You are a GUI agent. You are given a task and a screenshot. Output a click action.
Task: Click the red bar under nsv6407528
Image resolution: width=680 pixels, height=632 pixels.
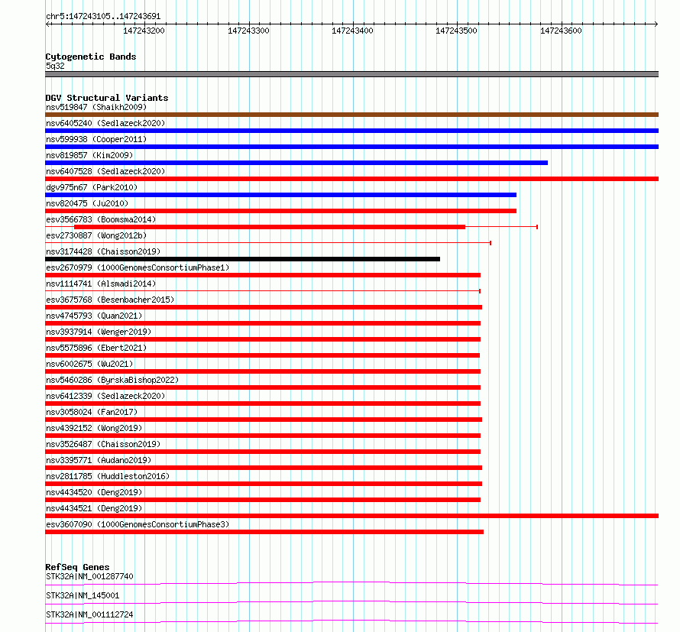[351, 179]
